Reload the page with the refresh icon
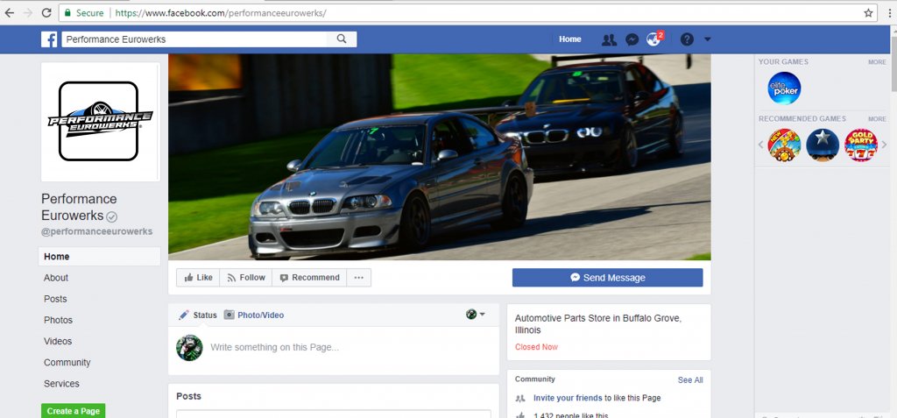This screenshot has height=418, width=897. (x=46, y=12)
